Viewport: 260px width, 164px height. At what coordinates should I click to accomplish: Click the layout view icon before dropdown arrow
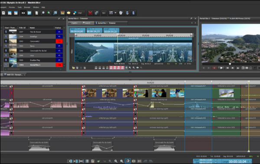(x=111, y=13)
